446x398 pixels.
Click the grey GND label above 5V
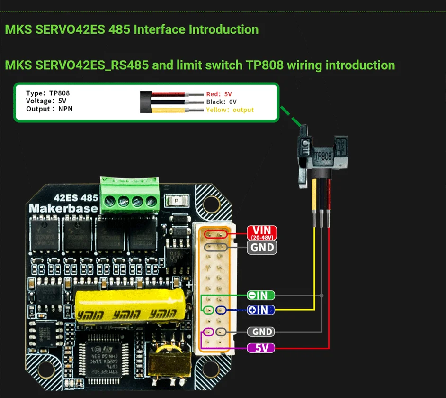tap(261, 332)
